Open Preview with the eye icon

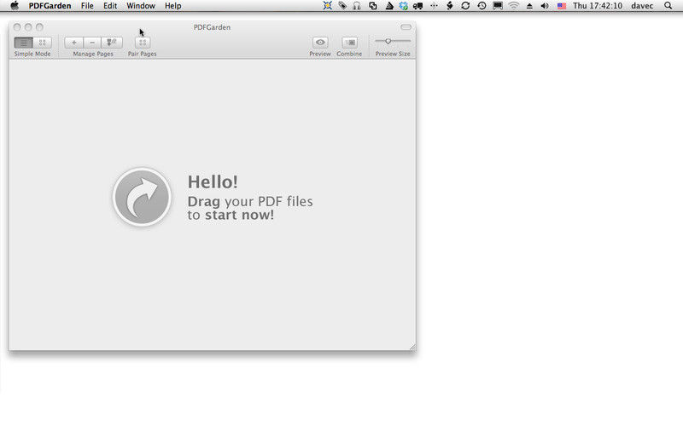click(x=320, y=43)
